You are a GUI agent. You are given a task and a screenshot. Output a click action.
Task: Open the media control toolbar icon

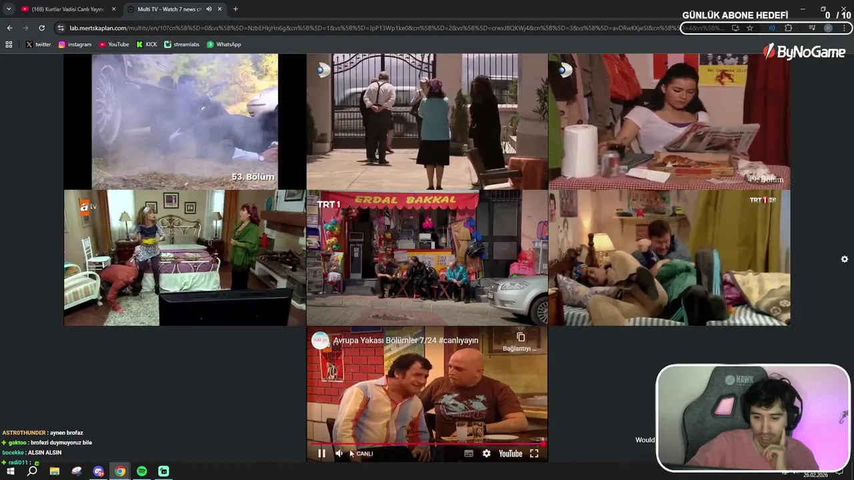(812, 28)
